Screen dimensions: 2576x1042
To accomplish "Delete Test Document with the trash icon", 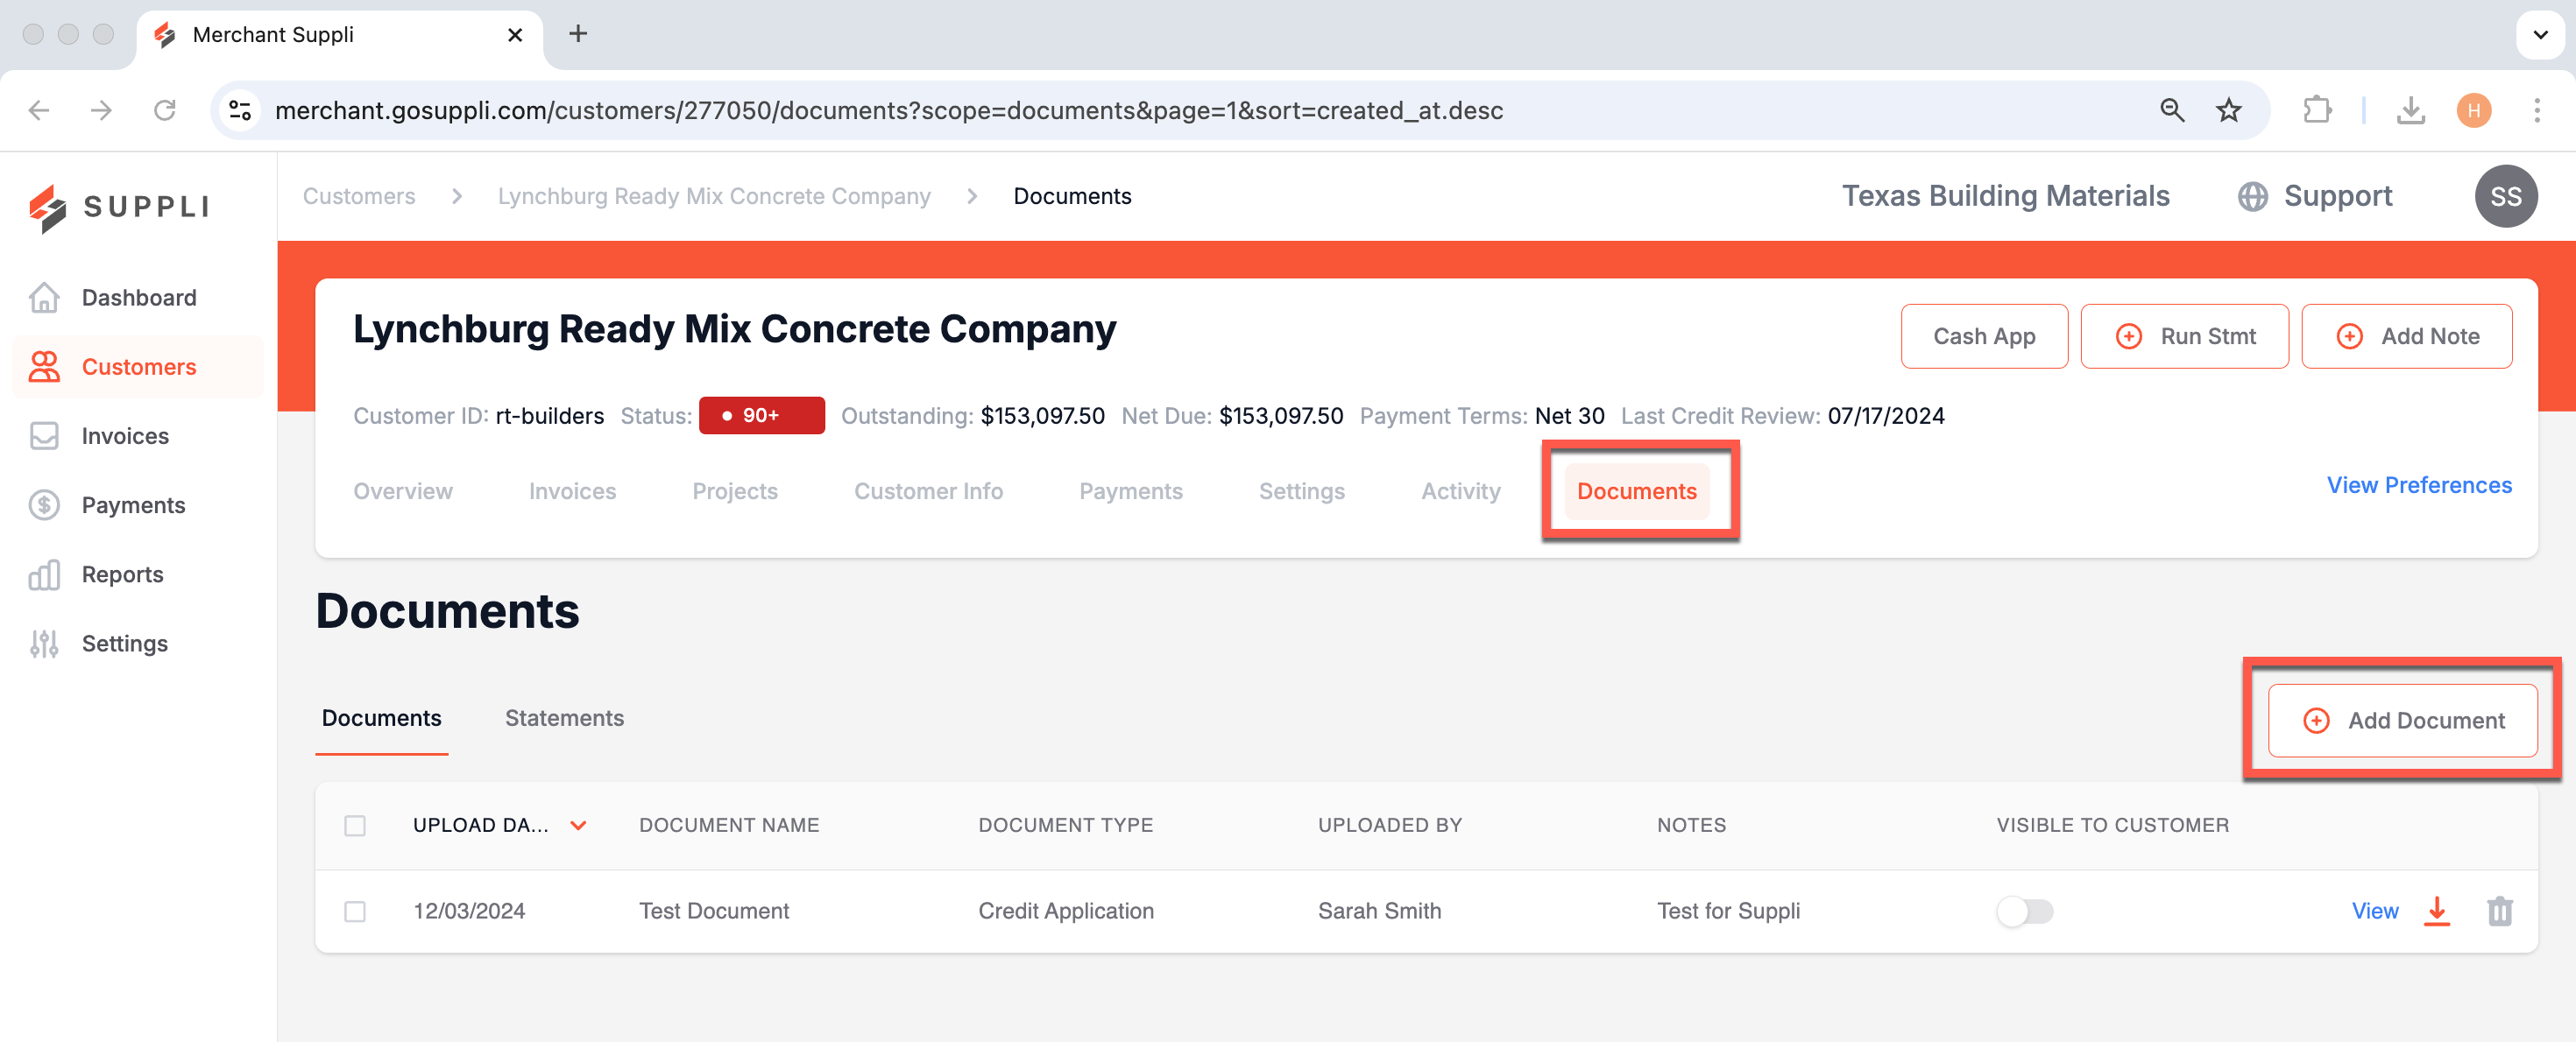I will (x=2499, y=912).
